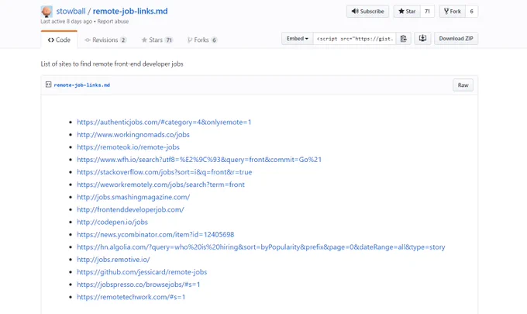Open the codepen.io jobs link
The width and height of the screenshot is (527, 314).
coord(112,223)
